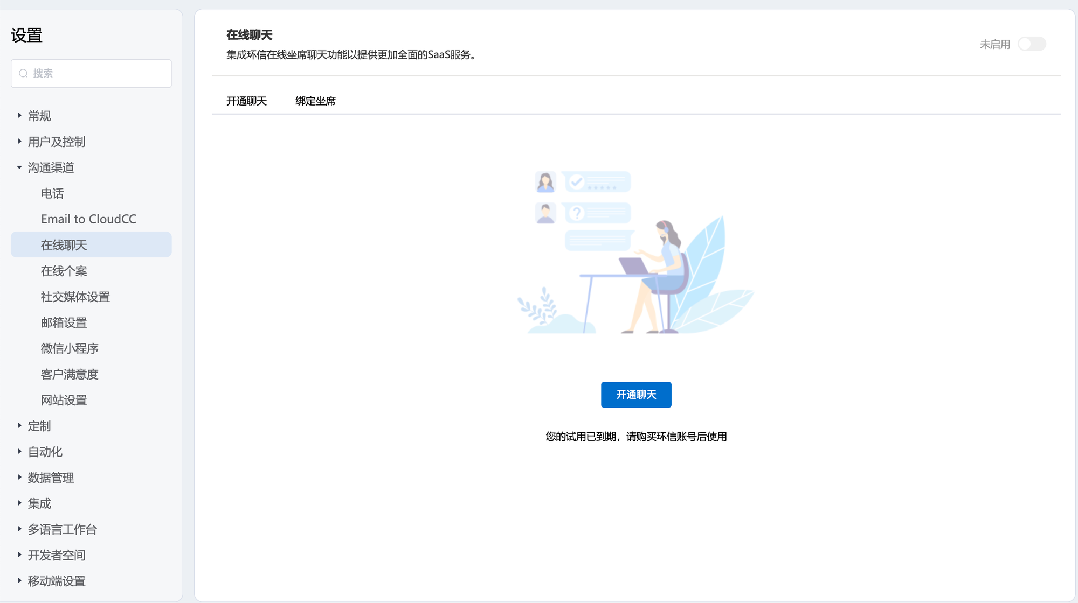Click the search magnifier icon
Viewport: 1078px width, 603px height.
[x=23, y=73]
